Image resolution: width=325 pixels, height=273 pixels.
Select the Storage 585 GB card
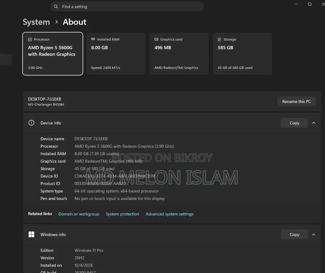pyautogui.click(x=242, y=53)
